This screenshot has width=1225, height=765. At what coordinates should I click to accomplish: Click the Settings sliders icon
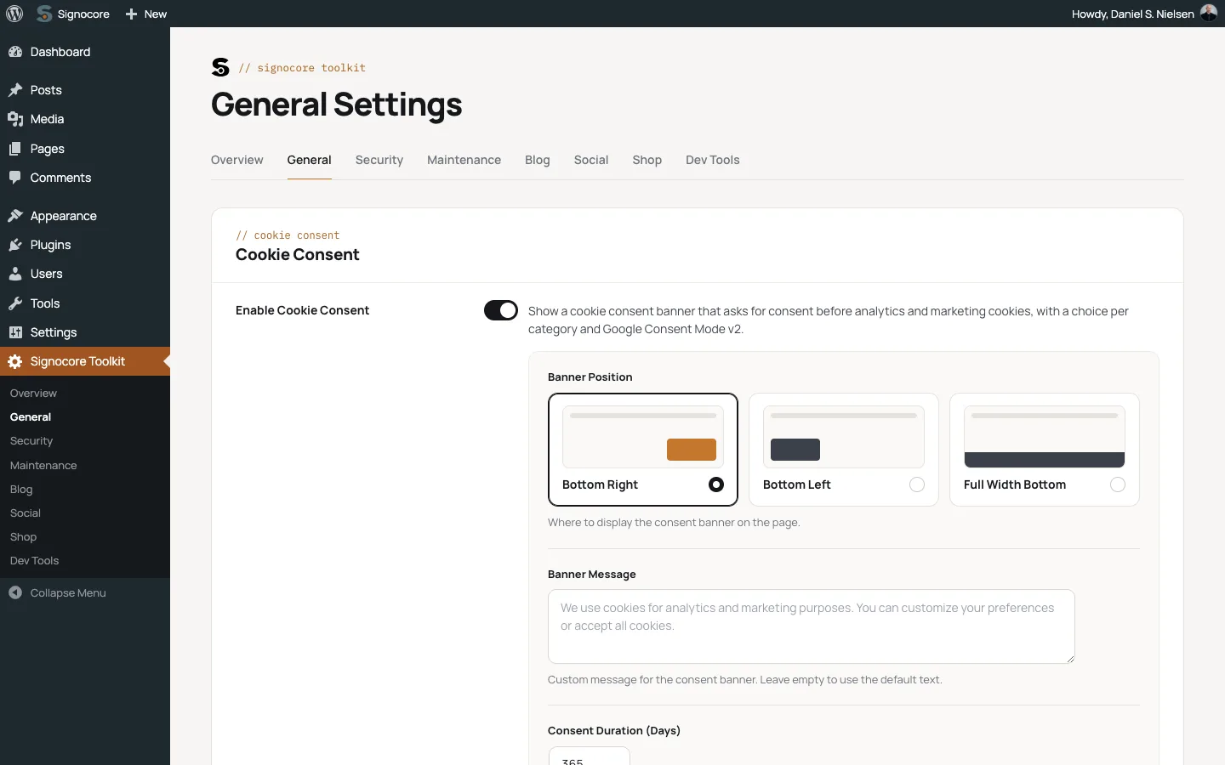pyautogui.click(x=15, y=332)
